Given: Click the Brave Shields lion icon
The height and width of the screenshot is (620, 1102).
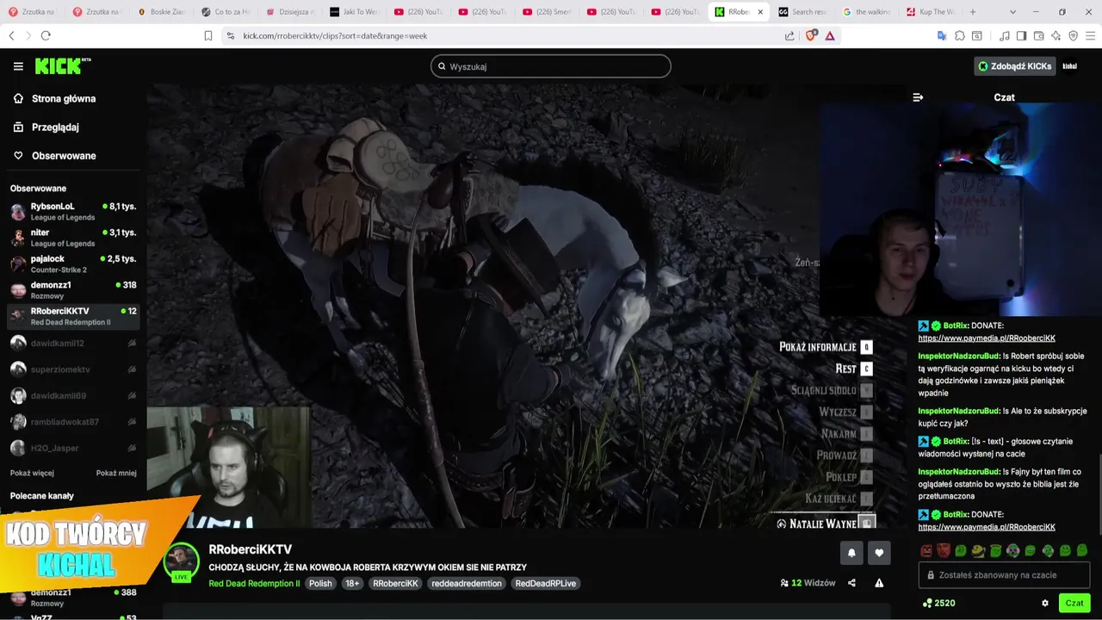Looking at the screenshot, I should (x=810, y=35).
